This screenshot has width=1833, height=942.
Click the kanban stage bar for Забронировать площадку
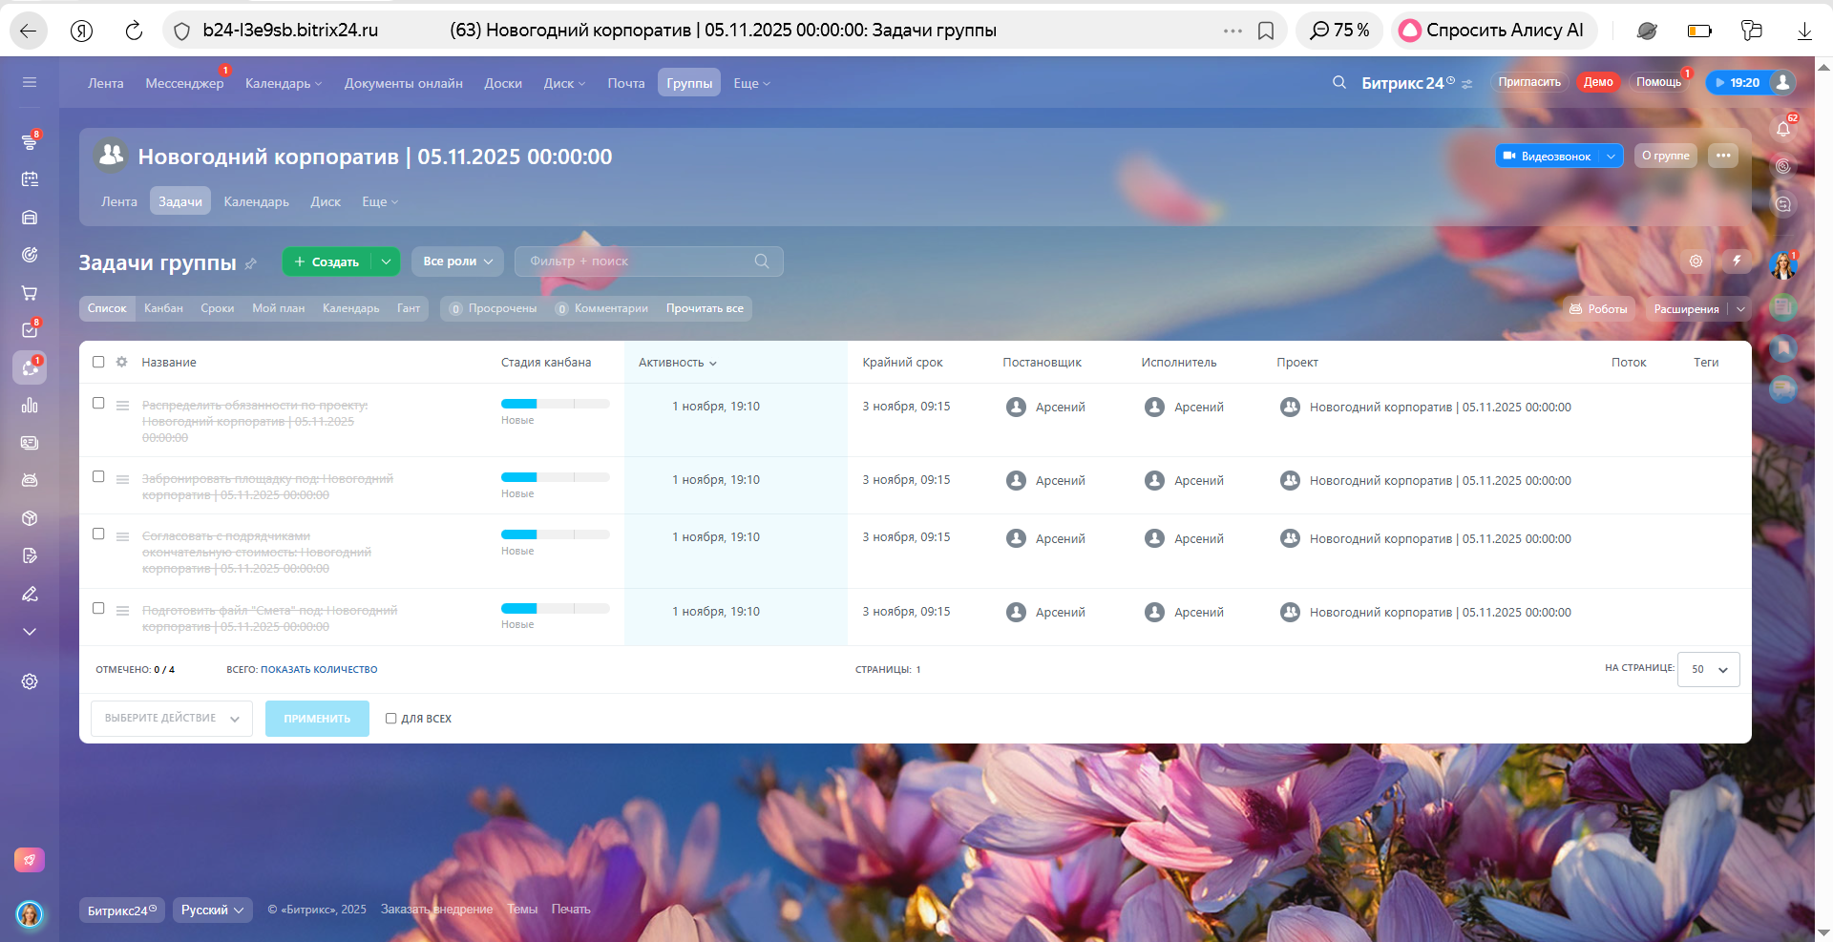tap(556, 477)
